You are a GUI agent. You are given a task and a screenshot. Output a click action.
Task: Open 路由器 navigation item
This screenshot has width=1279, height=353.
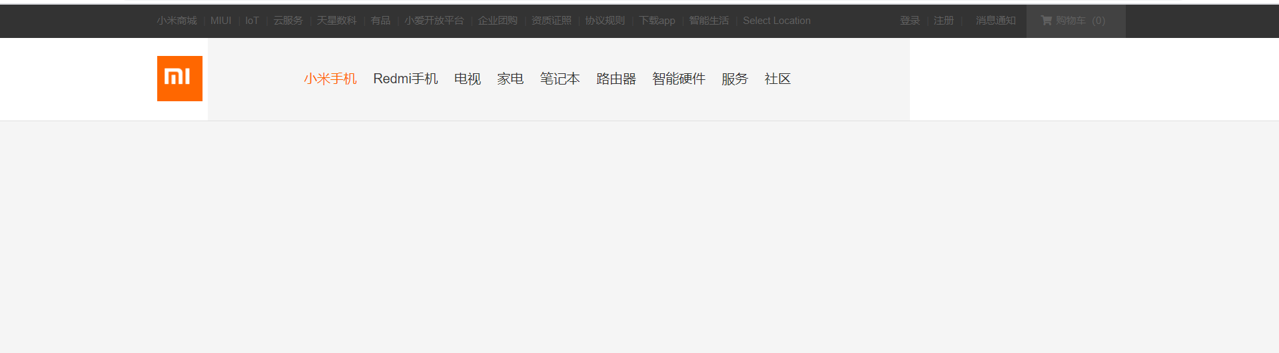click(x=616, y=79)
